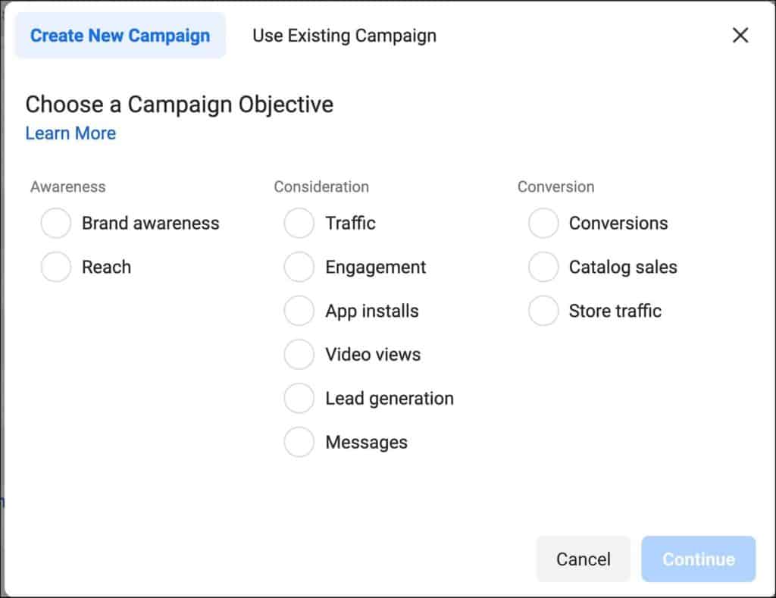Select the Brand awareness objective

[56, 224]
